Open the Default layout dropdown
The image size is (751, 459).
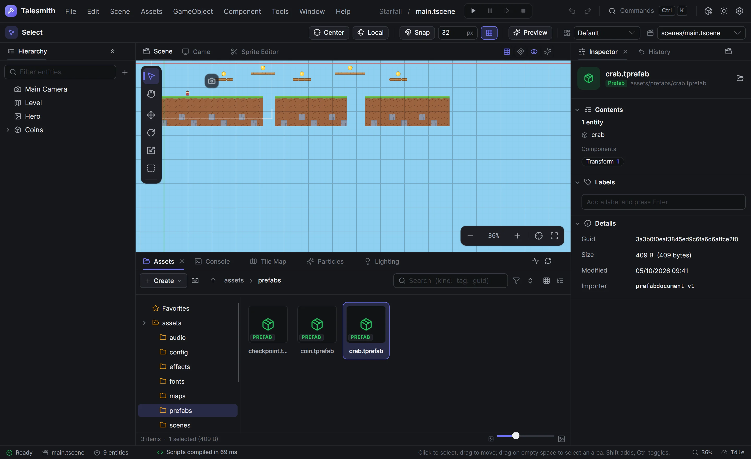click(607, 33)
